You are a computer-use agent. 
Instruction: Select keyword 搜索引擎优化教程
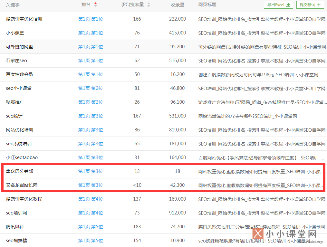coord(24,199)
